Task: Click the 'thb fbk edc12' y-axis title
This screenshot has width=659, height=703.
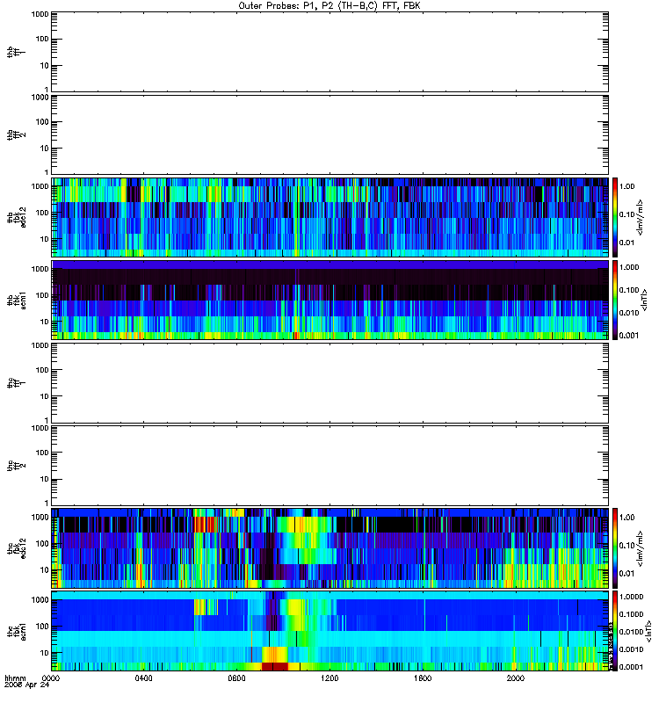Action: tap(17, 217)
